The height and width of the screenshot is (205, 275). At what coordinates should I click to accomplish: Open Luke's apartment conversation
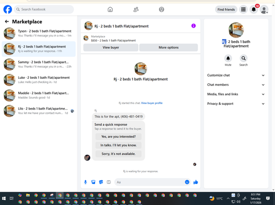38,80
